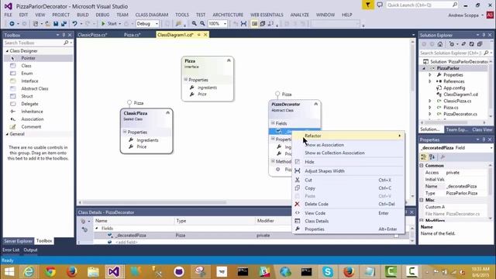
Task: Click the <add field> row in Class Details
Action: tap(126, 243)
